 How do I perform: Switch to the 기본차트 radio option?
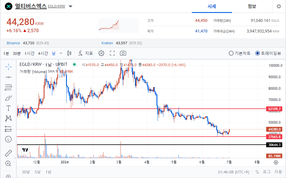pos(231,53)
